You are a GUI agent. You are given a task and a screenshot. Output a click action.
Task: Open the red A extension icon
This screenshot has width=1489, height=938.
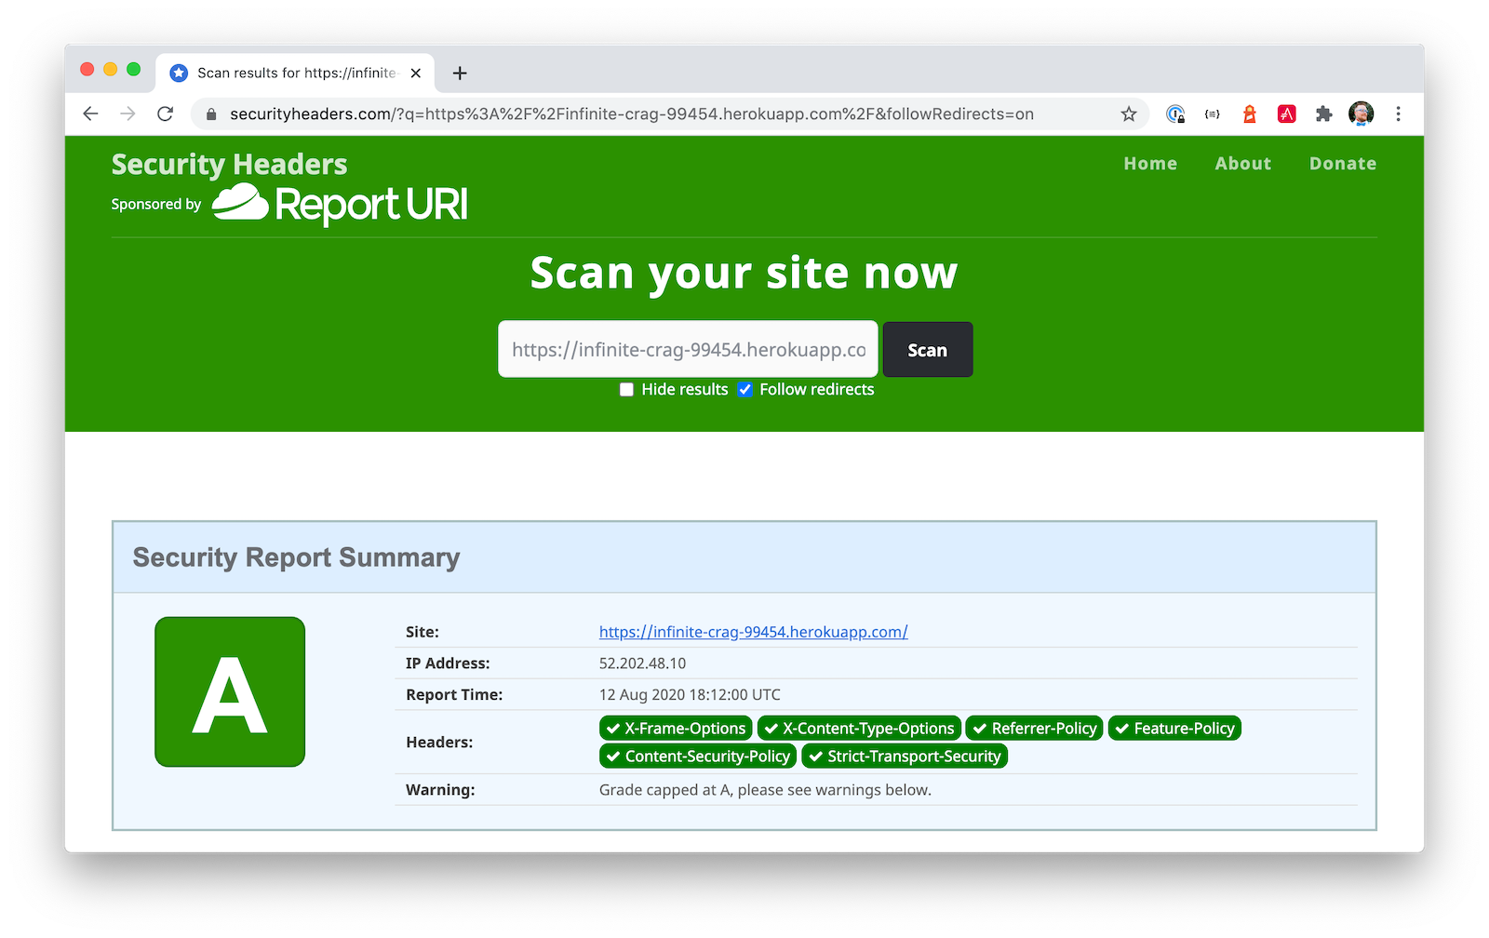click(x=1287, y=114)
